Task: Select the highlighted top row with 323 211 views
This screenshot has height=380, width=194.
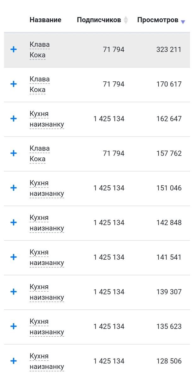Action: tap(95, 49)
